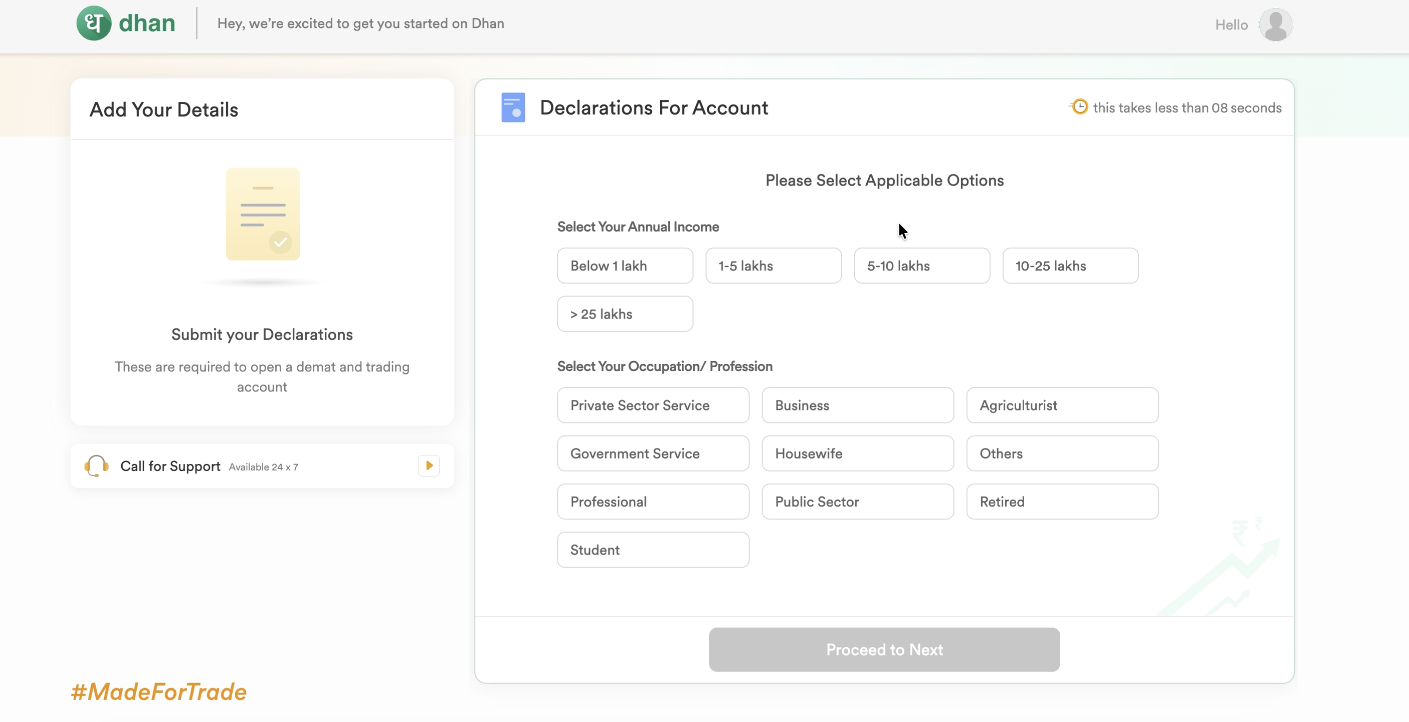Select Professional occupation
This screenshot has width=1409, height=722.
[x=653, y=501]
